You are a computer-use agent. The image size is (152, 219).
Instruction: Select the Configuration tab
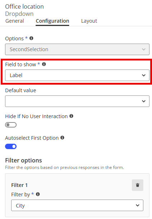coord(52,21)
